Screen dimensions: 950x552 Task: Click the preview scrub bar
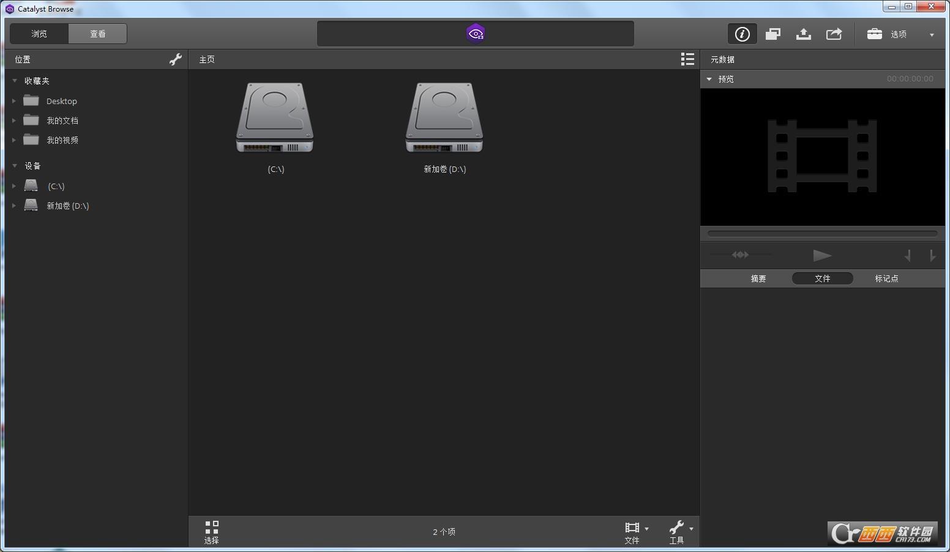pyautogui.click(x=823, y=233)
